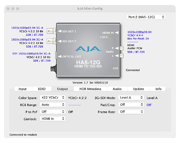180x143 pixels.
Task: Open the HDR Metadata tab
Action: point(90,89)
